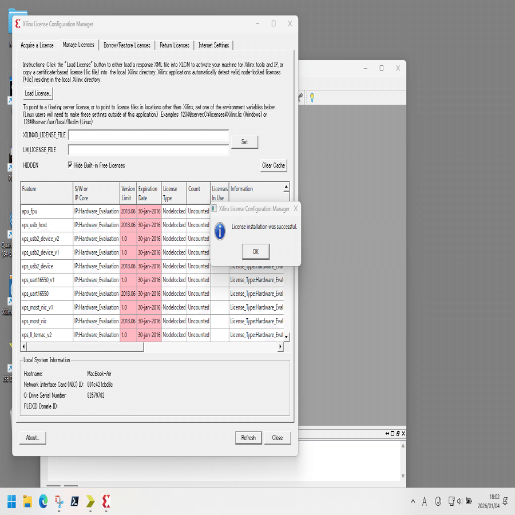Image resolution: width=515 pixels, height=515 pixels.
Task: Click the wrench icon in background window toolbar
Action: tap(300, 97)
